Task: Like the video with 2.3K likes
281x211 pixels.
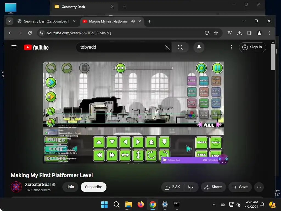Action: 172,187
